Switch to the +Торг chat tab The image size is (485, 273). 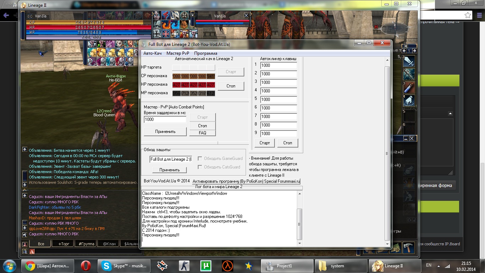click(62, 244)
